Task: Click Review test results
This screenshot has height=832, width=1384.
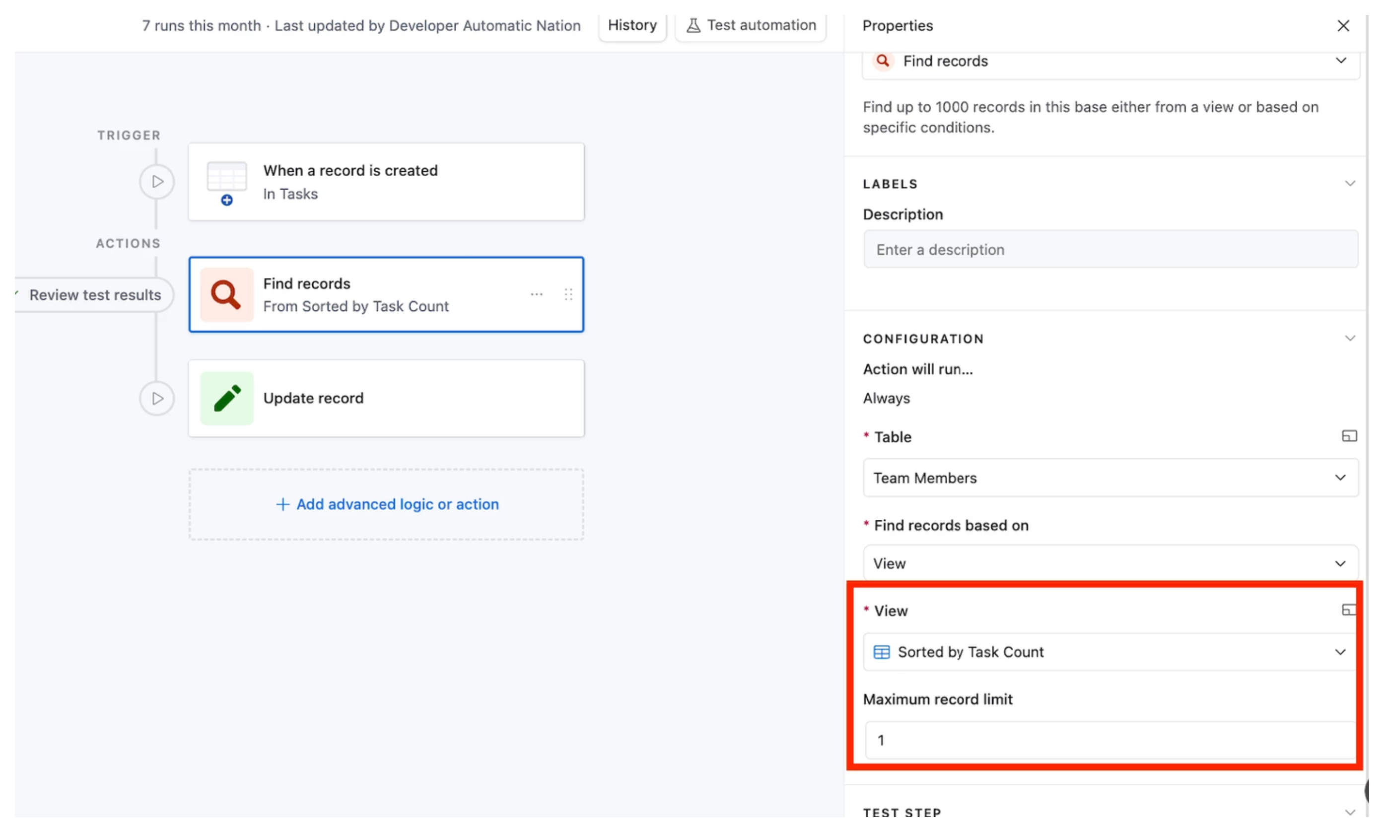Action: 95,294
